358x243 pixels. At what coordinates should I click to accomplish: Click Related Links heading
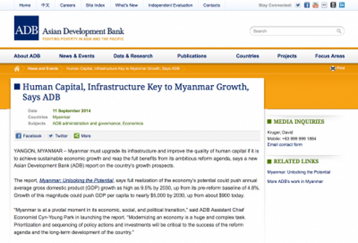click(x=296, y=162)
